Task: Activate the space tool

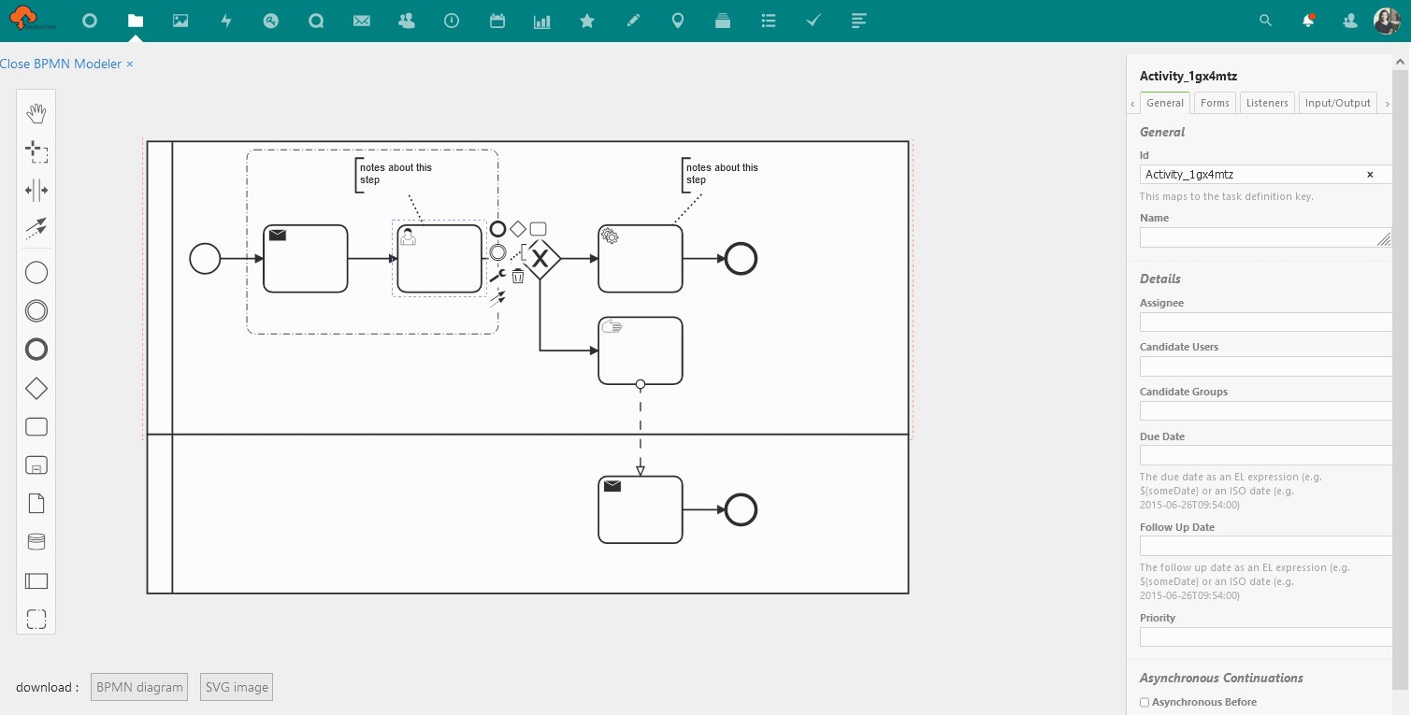Action: pyautogui.click(x=36, y=190)
